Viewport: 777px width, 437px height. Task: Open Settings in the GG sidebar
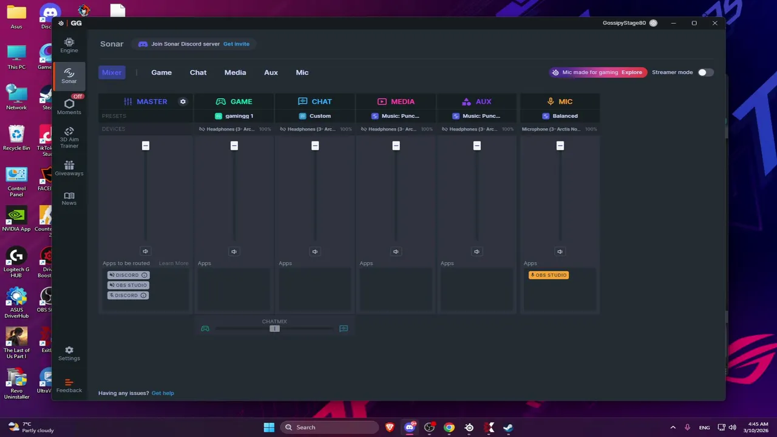(x=69, y=353)
